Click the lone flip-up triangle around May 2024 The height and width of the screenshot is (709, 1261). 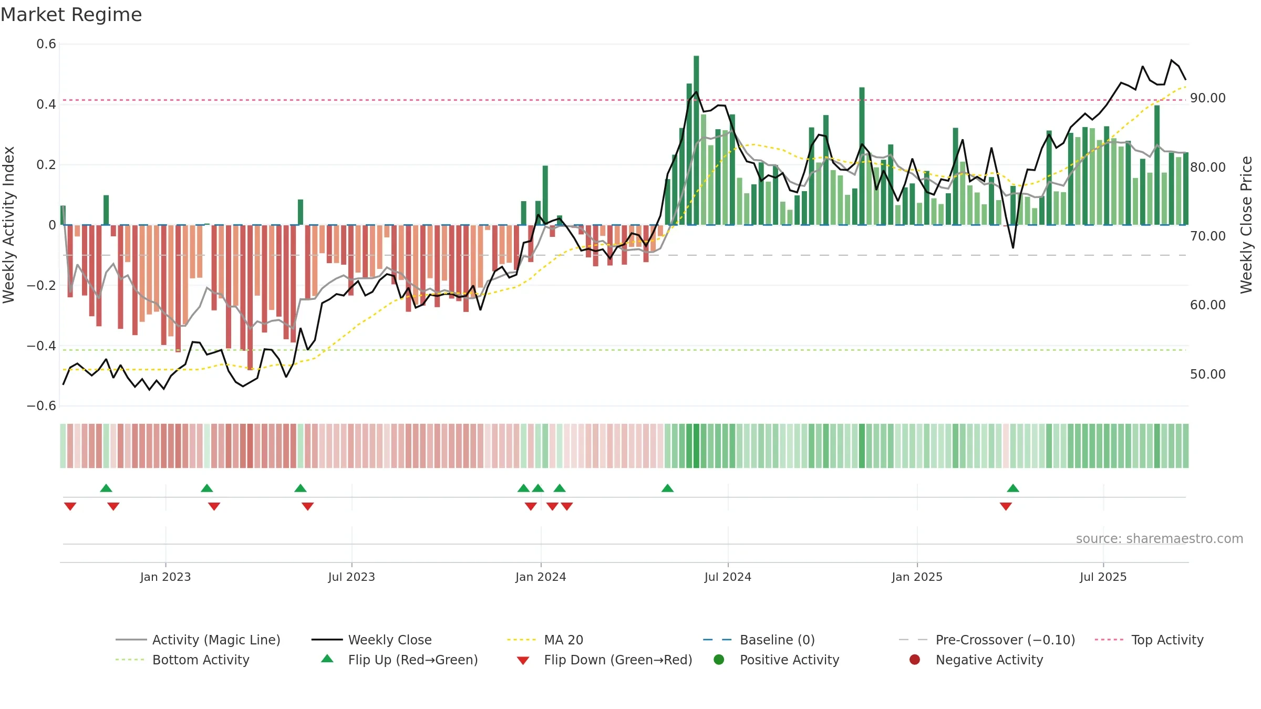coord(667,488)
